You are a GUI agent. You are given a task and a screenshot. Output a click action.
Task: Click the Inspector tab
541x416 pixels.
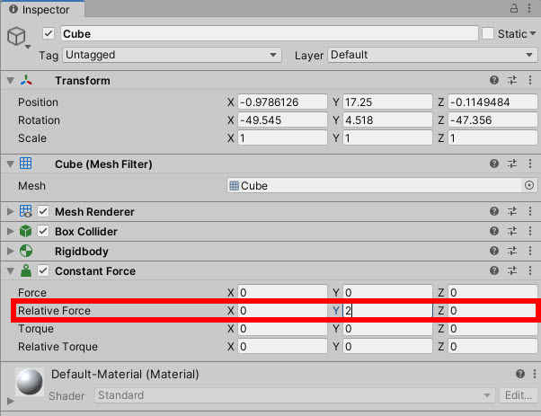[x=42, y=9]
